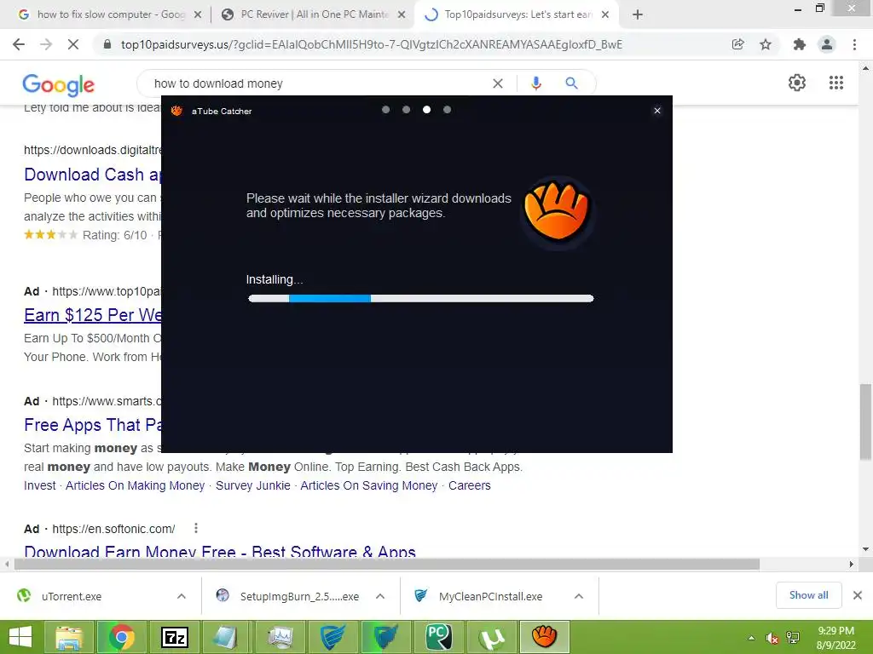The height and width of the screenshot is (654, 873).
Task: Clear the Google search box text
Action: coord(498,83)
